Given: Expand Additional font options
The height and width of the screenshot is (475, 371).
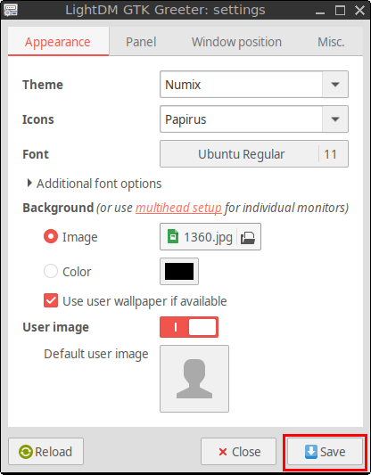Looking at the screenshot, I should (95, 184).
